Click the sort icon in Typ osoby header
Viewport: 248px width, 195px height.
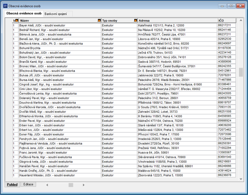pos(136,20)
